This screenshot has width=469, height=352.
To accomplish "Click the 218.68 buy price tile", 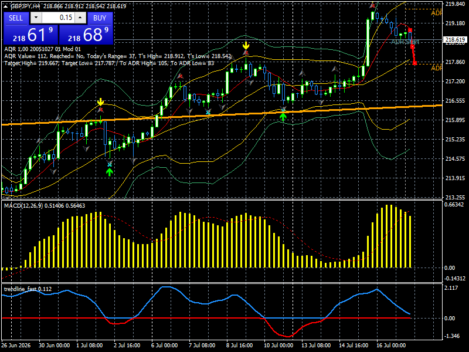I will pyautogui.click(x=86, y=34).
